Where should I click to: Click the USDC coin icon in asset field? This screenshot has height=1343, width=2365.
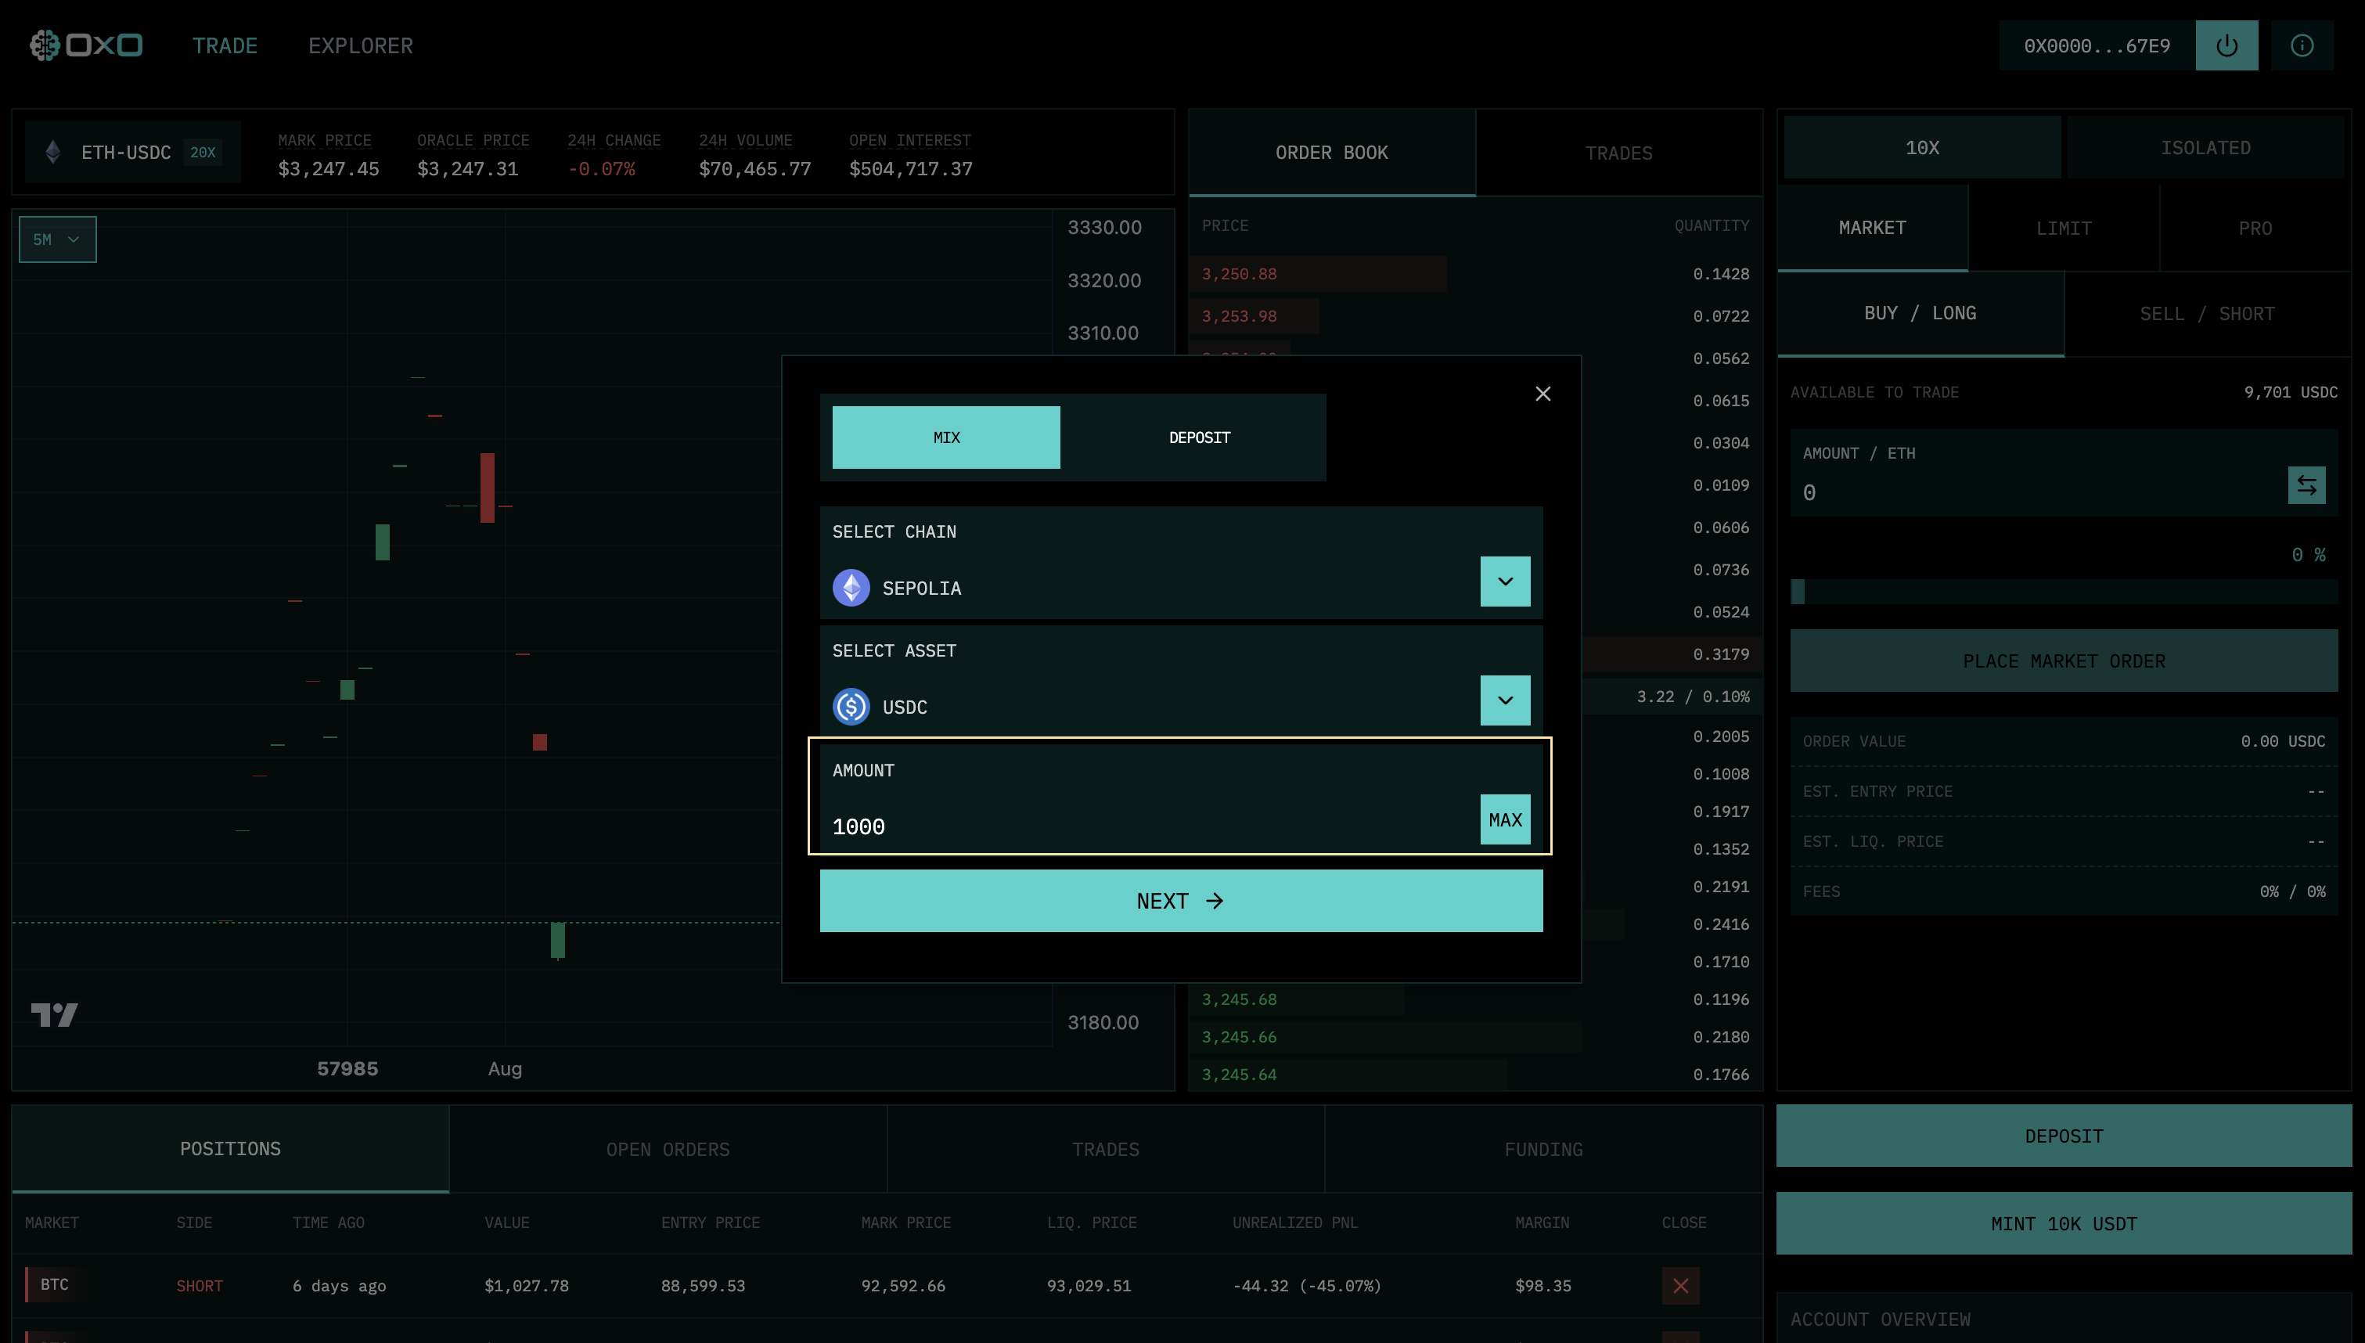click(x=851, y=707)
